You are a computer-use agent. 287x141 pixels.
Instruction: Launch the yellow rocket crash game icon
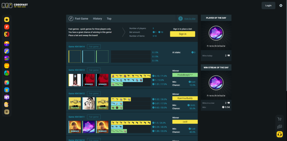(7, 51)
